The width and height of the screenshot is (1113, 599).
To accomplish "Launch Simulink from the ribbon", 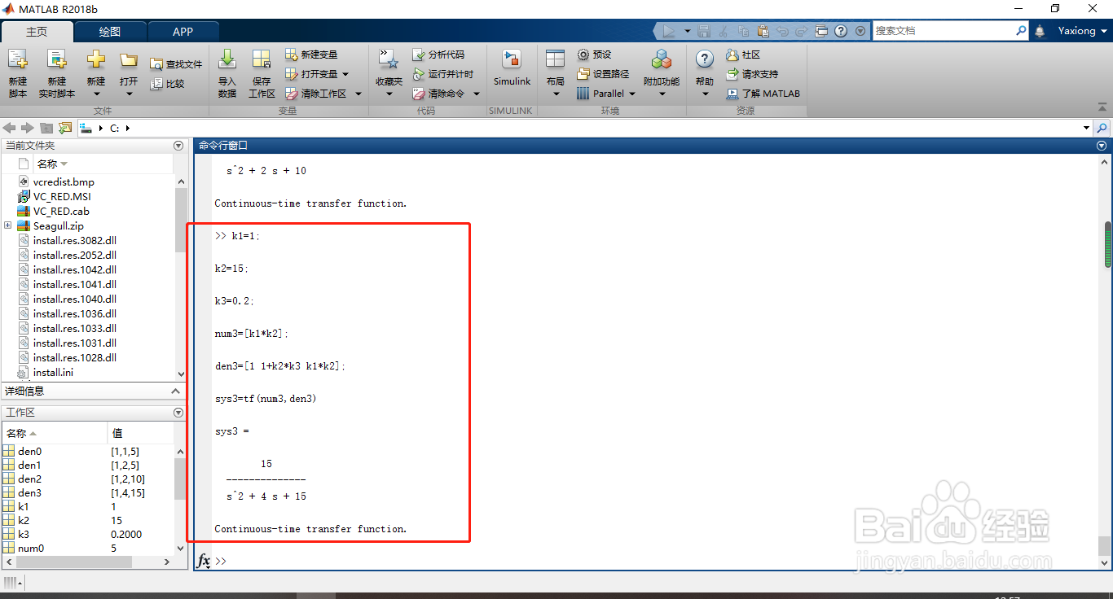I will pos(512,68).
